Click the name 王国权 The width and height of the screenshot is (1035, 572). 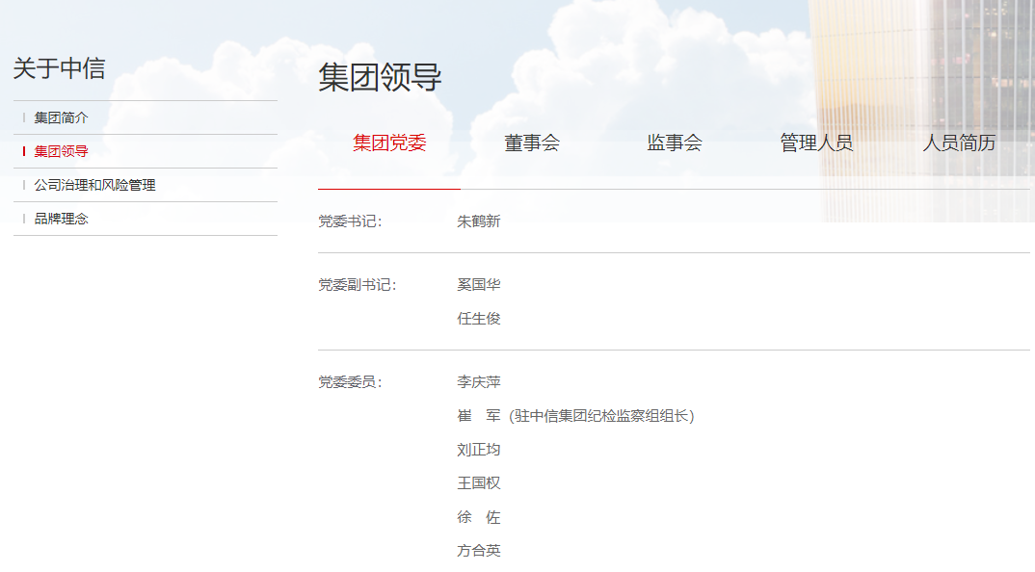pos(479,483)
